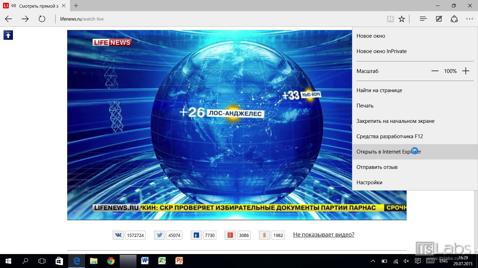Image resolution: width=478 pixels, height=268 pixels.
Task: Share on Facebook via f icon
Action: 196,235
